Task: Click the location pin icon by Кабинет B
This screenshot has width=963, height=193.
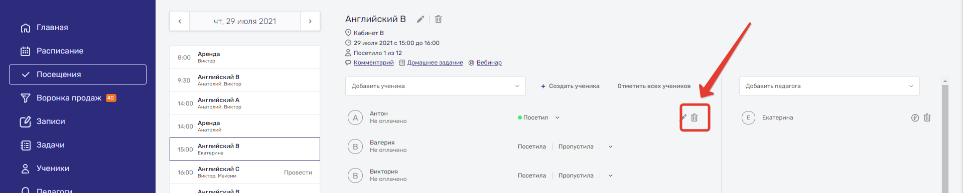Action: click(348, 33)
